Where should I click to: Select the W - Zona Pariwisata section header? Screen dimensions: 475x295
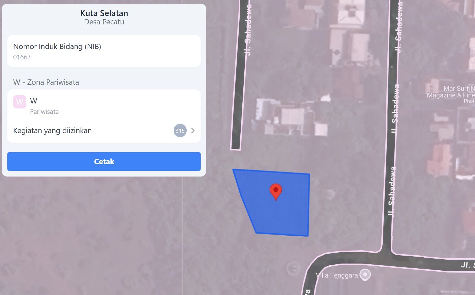(x=46, y=82)
